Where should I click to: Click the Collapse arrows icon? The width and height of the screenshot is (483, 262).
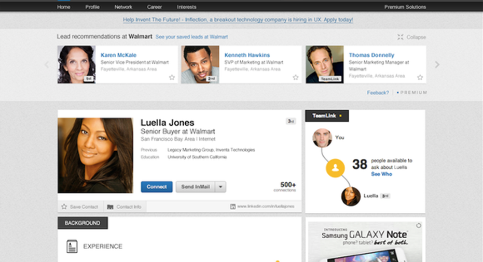400,37
